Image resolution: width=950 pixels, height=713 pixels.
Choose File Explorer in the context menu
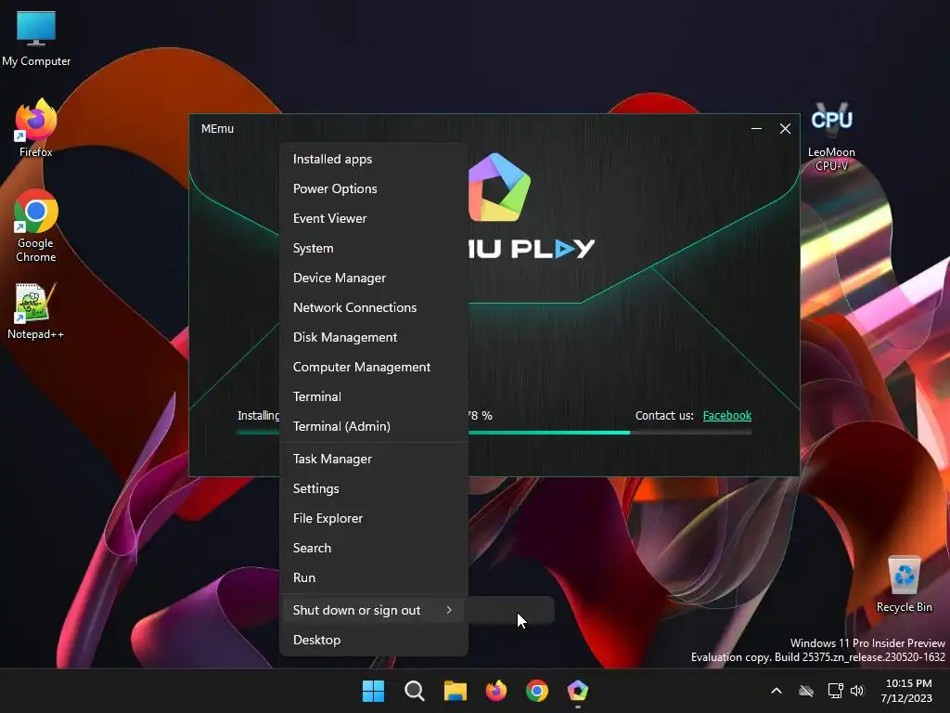(x=373, y=518)
